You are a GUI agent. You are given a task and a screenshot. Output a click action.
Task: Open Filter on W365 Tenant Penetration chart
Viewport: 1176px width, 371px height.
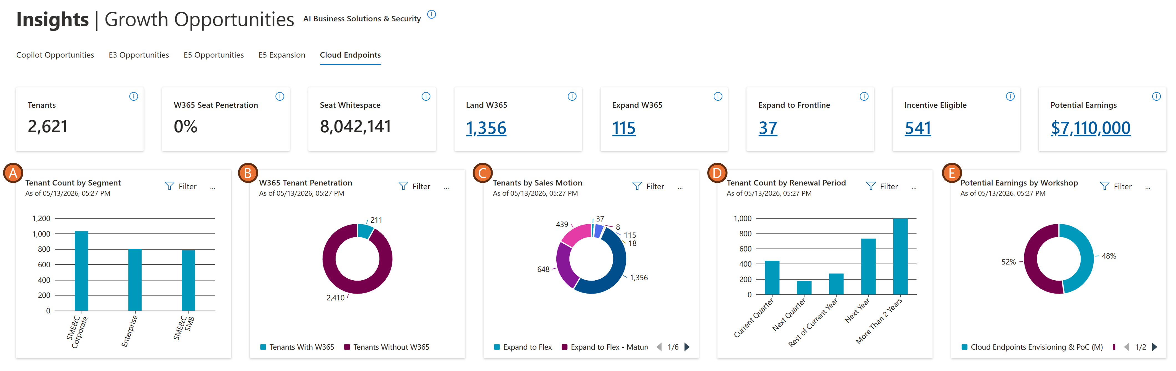[415, 186]
